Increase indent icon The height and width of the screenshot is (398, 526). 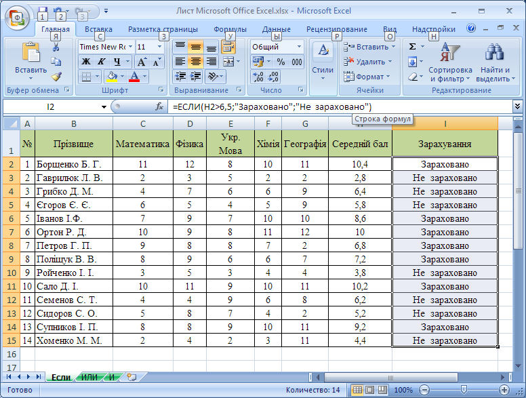click(196, 77)
